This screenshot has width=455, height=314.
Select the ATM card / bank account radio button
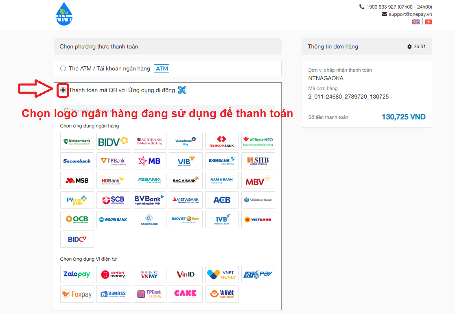click(x=63, y=68)
